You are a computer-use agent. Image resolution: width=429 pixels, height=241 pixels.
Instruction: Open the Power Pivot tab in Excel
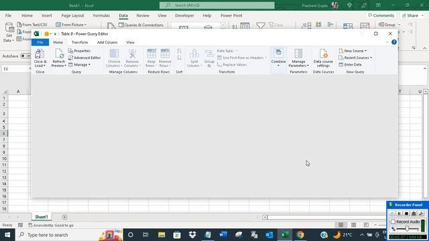pos(231,15)
